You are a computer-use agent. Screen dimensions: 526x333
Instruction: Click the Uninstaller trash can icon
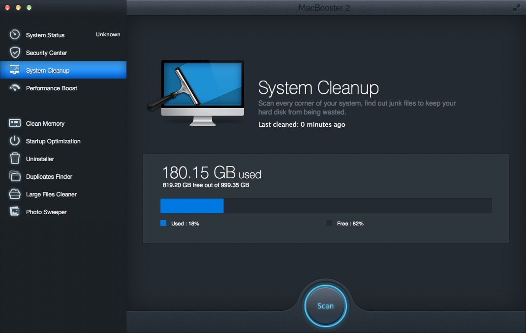(15, 159)
